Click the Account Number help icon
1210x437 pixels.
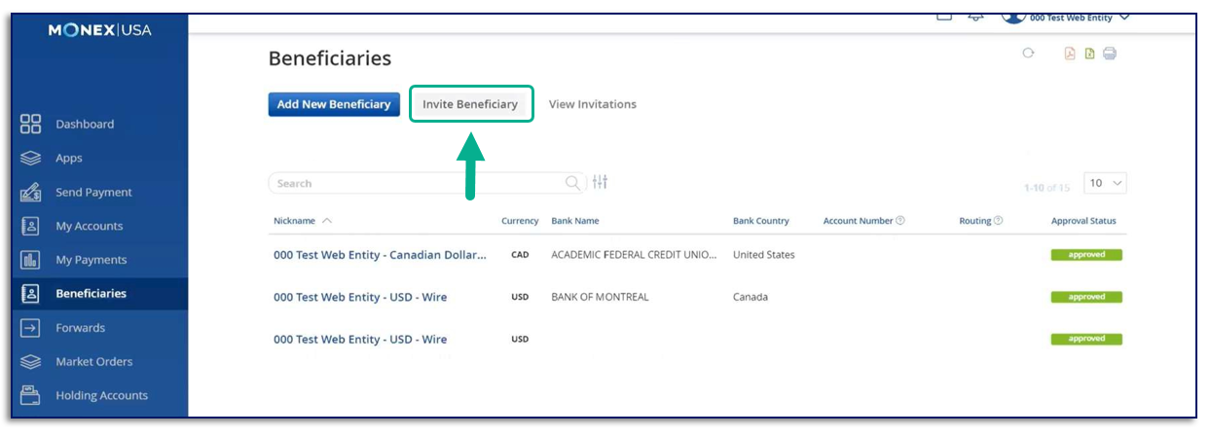(900, 221)
